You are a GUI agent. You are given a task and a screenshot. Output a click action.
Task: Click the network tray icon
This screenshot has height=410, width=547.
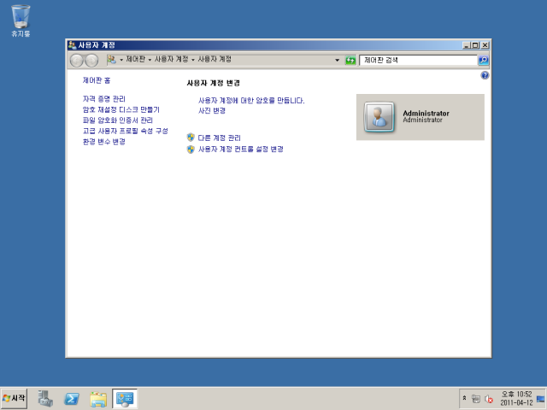[x=476, y=399]
